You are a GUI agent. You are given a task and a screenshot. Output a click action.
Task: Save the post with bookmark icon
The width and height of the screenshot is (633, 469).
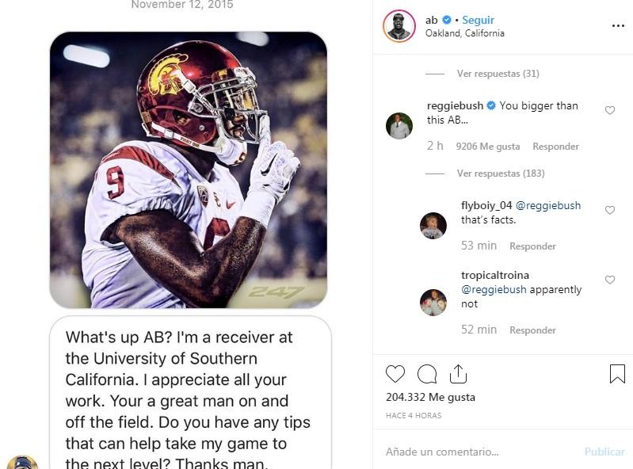(x=617, y=374)
